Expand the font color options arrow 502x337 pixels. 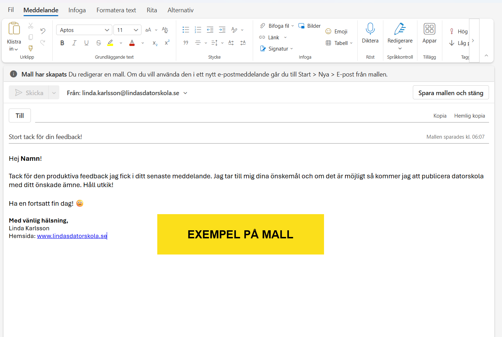point(143,43)
